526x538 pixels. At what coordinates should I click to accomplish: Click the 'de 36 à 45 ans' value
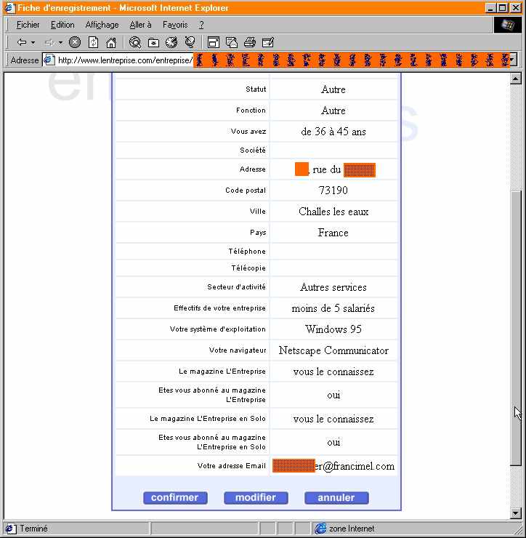(333, 132)
